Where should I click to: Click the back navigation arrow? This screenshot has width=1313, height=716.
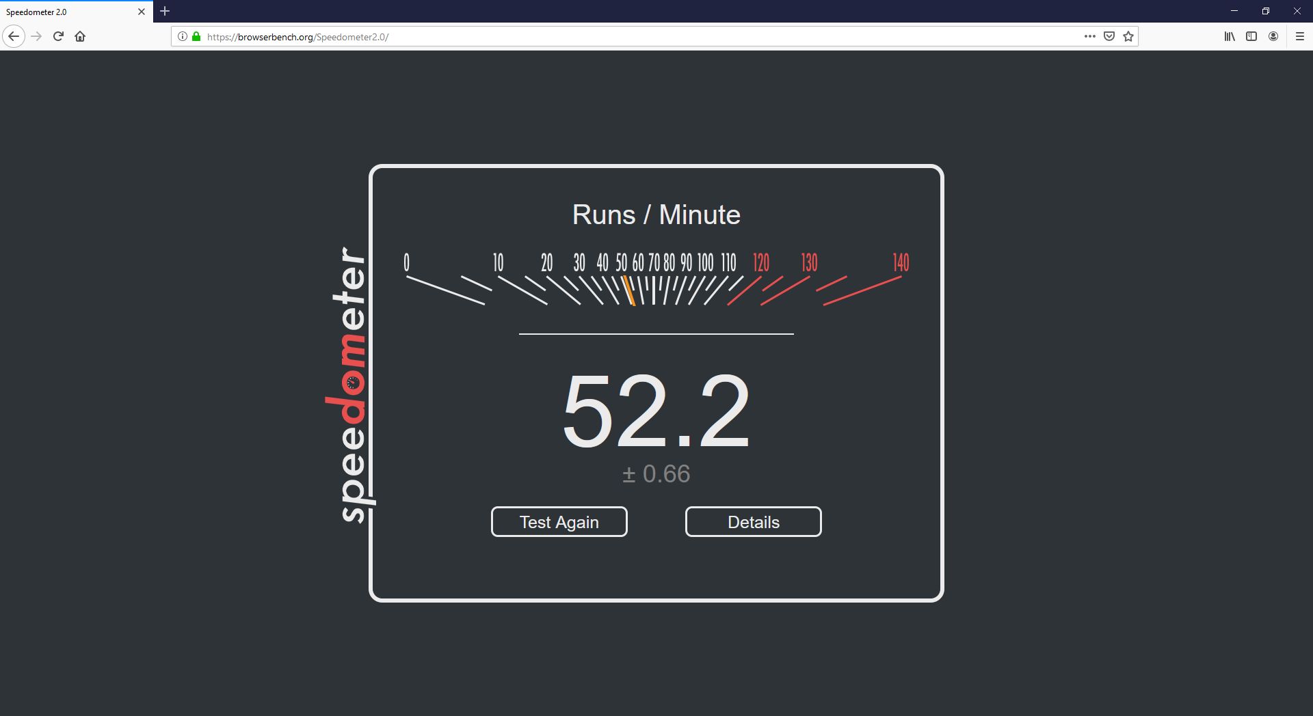[x=14, y=36]
